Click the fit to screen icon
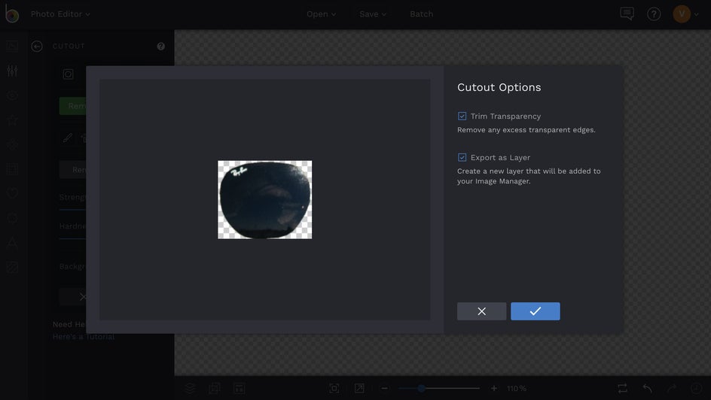This screenshot has width=711, height=400. 334,388
